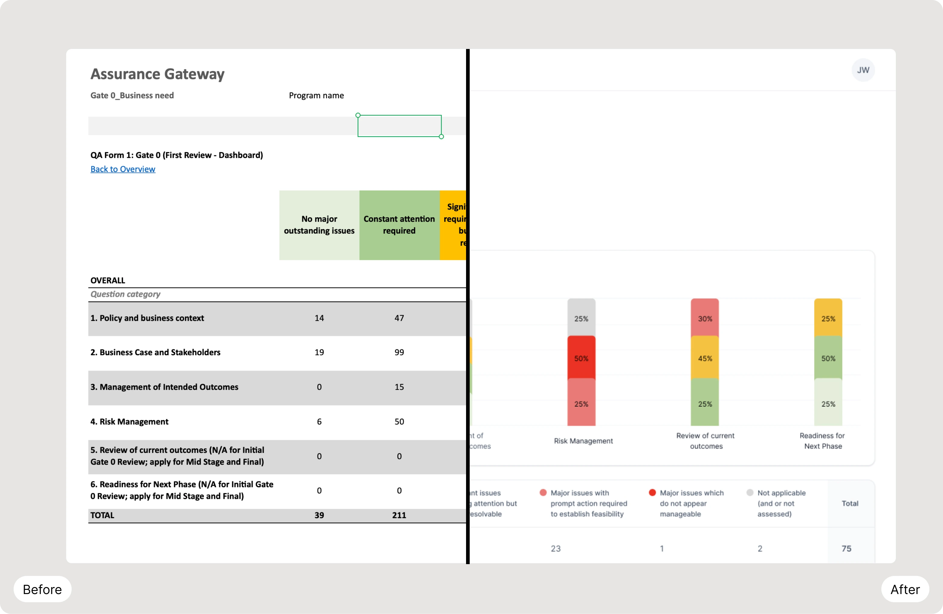The height and width of the screenshot is (614, 943).
Task: Click gray 'Not applicable' legend dot
Action: click(750, 493)
